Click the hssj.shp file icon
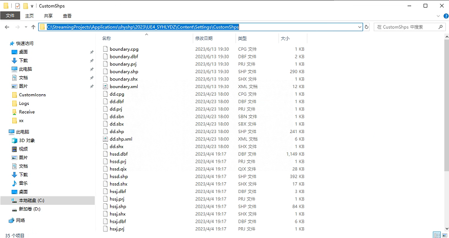Image resolution: width=449 pixels, height=238 pixels. coord(105,206)
